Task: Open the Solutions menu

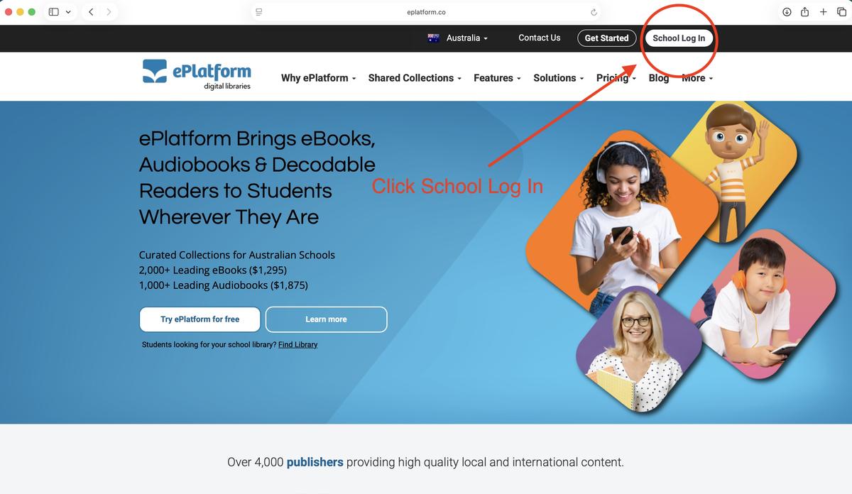Action: [x=559, y=78]
